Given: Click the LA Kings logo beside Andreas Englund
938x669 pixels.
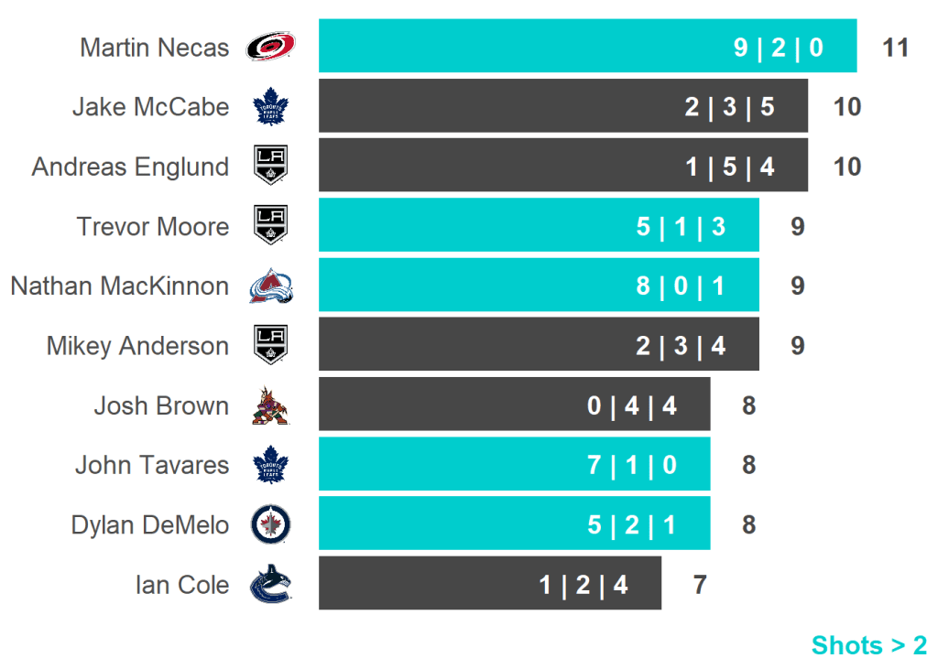Looking at the screenshot, I should [270, 167].
